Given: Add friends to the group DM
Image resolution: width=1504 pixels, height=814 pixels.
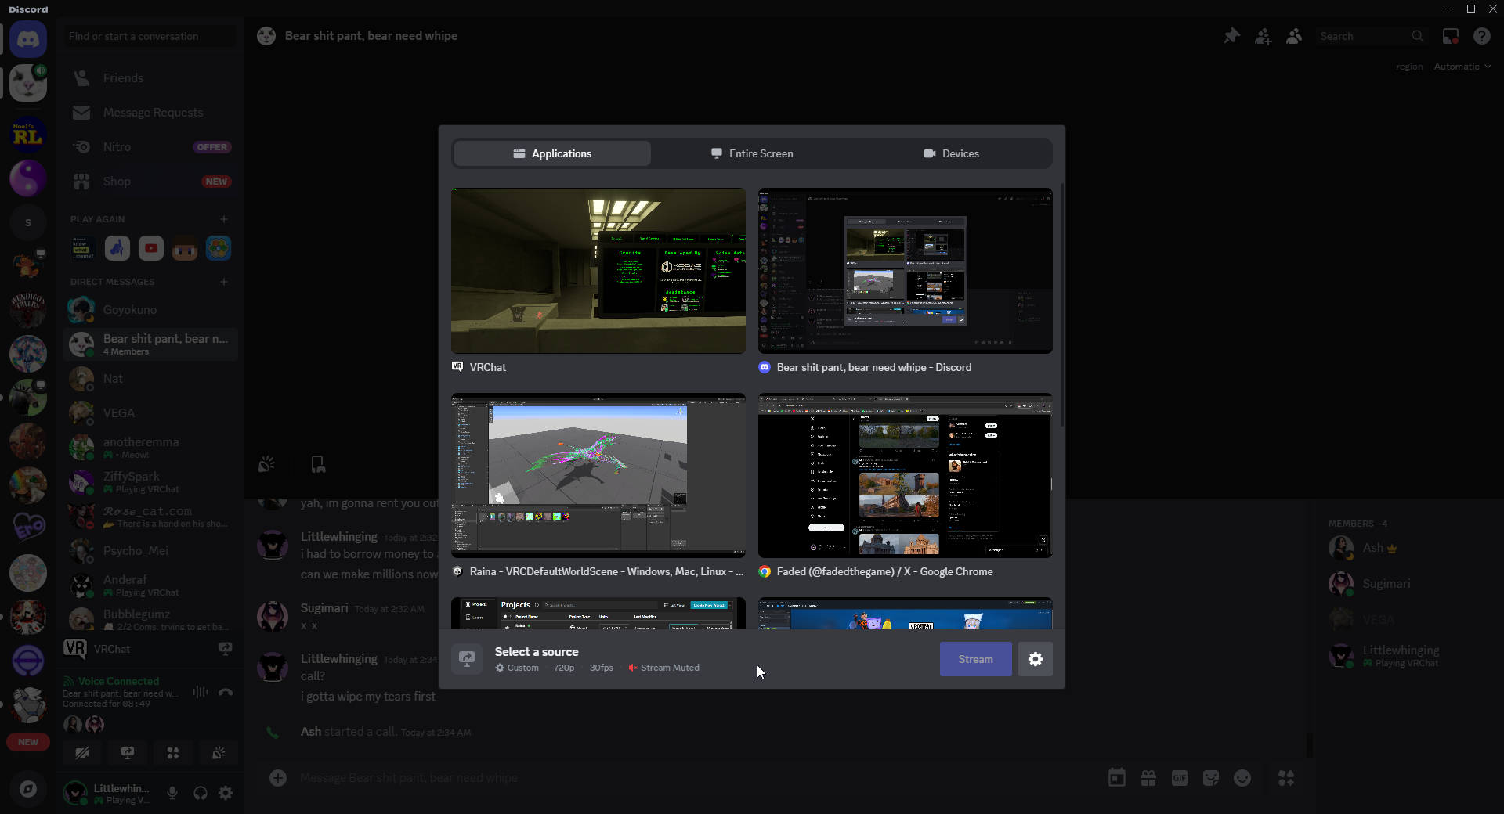Looking at the screenshot, I should pos(1263,36).
